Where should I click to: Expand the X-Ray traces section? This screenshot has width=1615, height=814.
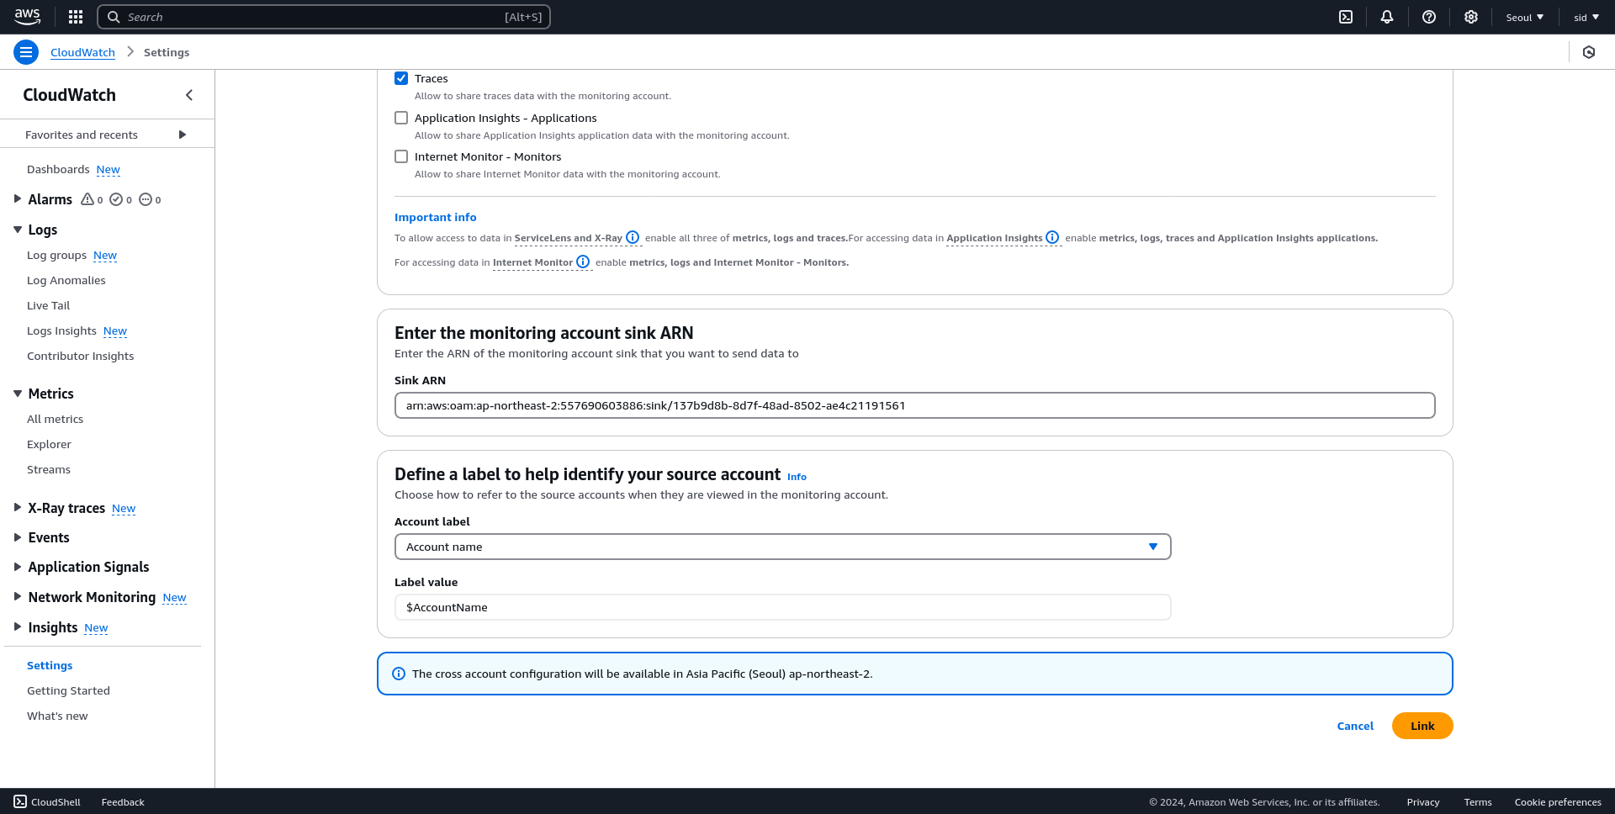(x=18, y=508)
